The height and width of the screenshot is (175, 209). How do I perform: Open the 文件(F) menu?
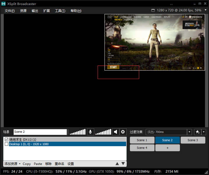(10, 11)
